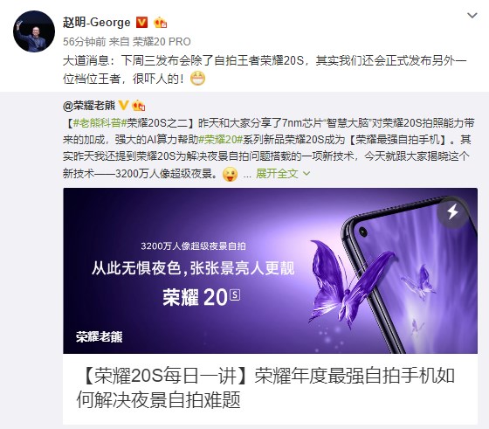The image size is (489, 429).
Task: Click the tongue-out emoji in the reposted text
Action: coord(230,174)
